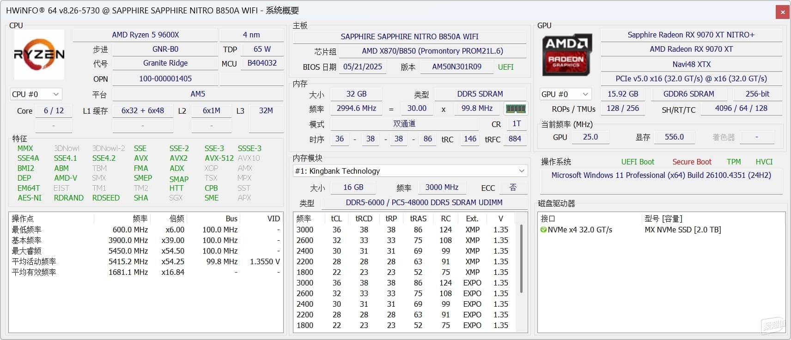Screen dimensions: 791x340
Task: Click the 最大睿频 5450.0 MHz row
Action: point(146,251)
